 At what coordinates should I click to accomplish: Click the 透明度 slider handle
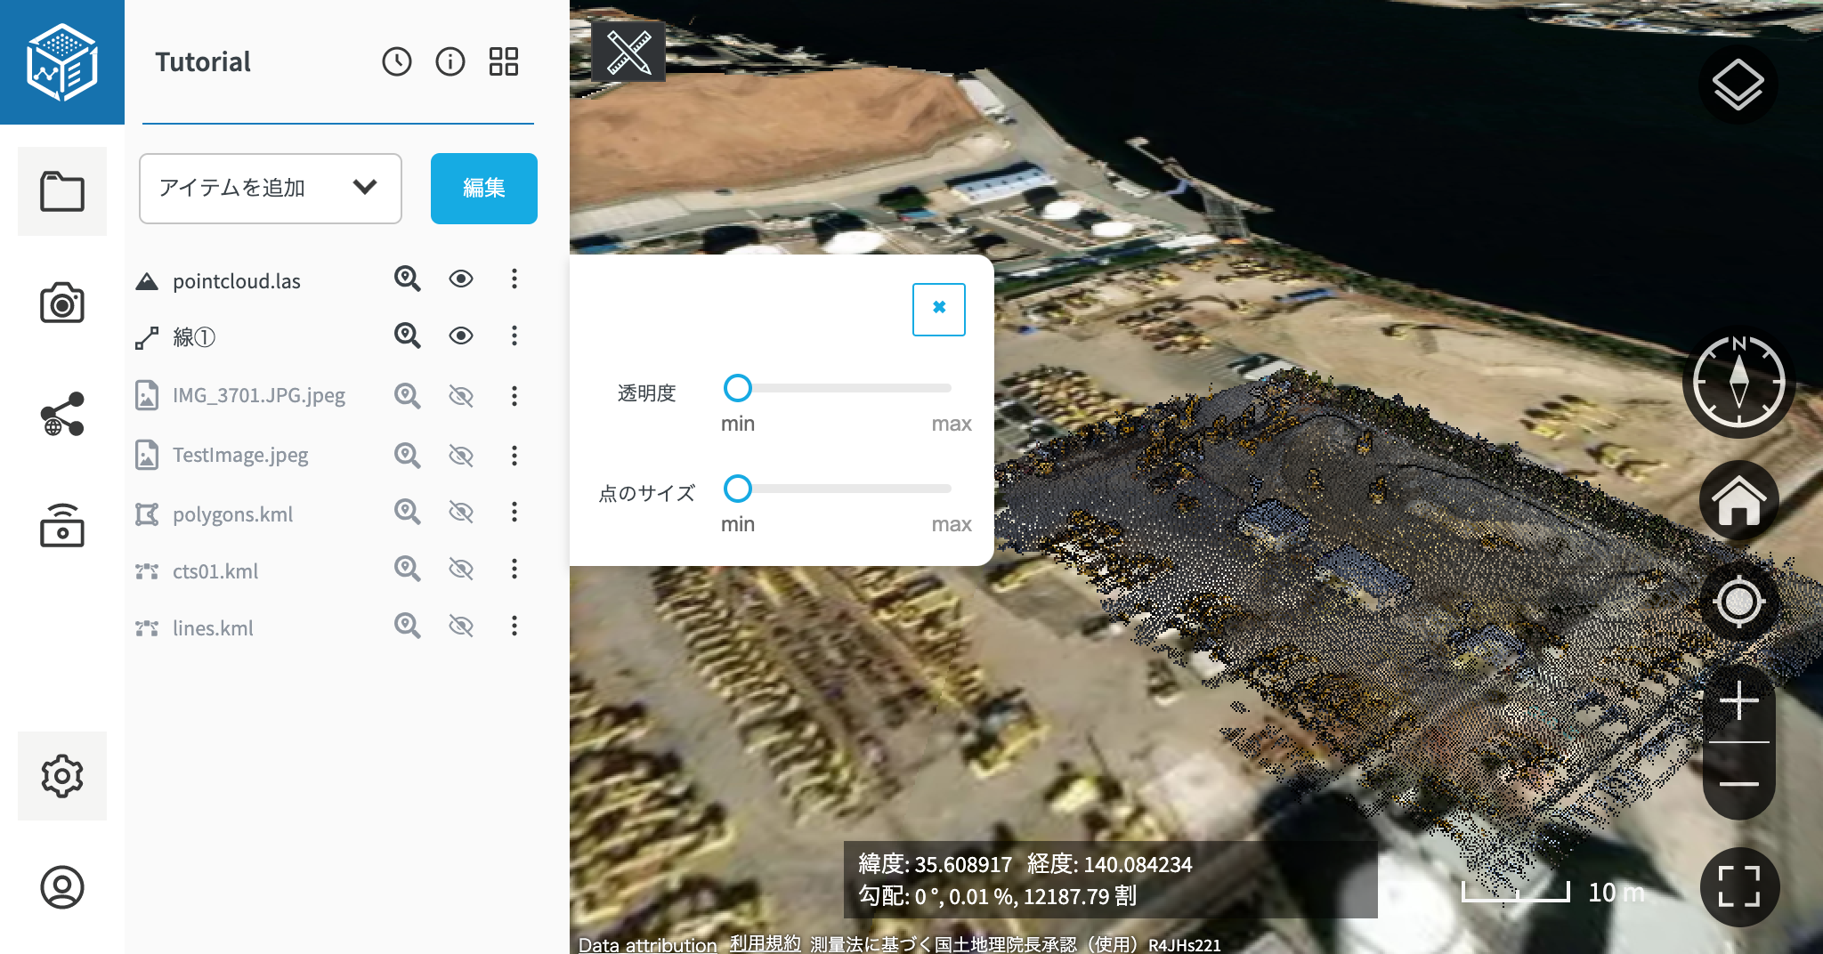pos(737,388)
